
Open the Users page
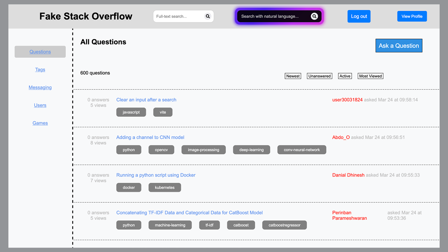click(x=40, y=105)
